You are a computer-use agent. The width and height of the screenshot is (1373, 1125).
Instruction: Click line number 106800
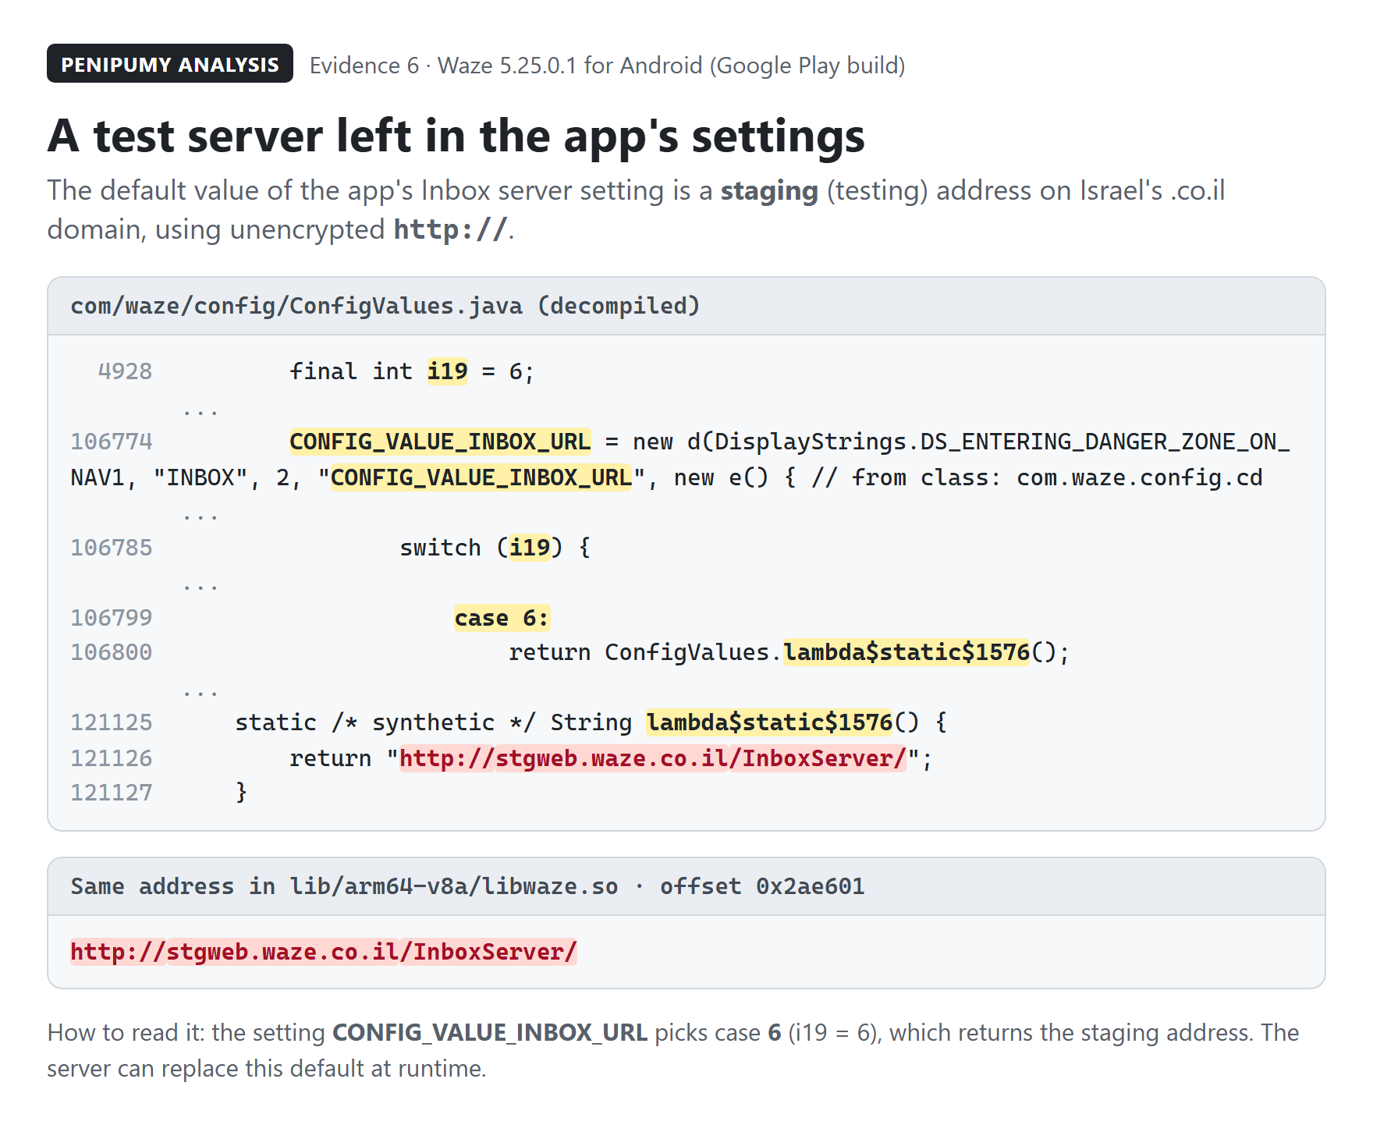pyautogui.click(x=112, y=652)
